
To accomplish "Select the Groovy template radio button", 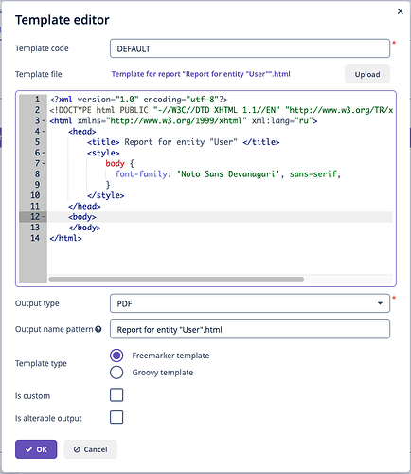I will pyautogui.click(x=116, y=373).
